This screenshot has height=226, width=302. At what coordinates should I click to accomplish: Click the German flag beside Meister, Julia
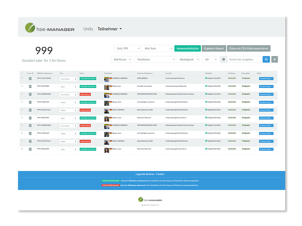pyautogui.click(x=111, y=86)
